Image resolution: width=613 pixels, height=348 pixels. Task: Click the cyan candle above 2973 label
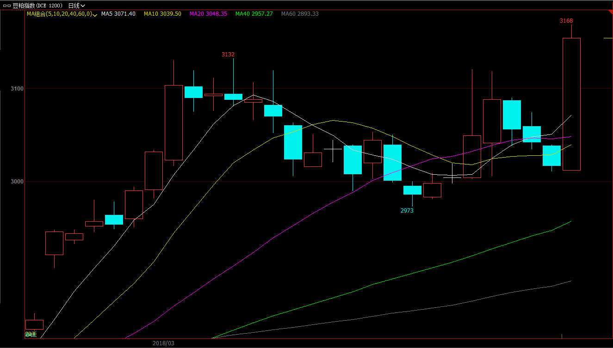pos(412,190)
